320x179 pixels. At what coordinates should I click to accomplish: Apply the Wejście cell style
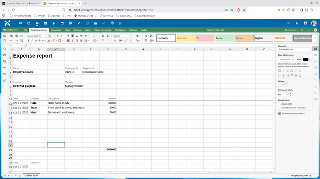(244, 38)
